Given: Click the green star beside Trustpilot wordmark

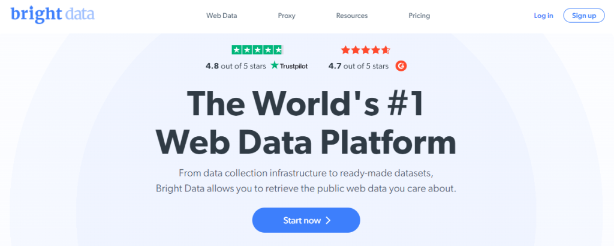Looking at the screenshot, I should [x=275, y=65].
